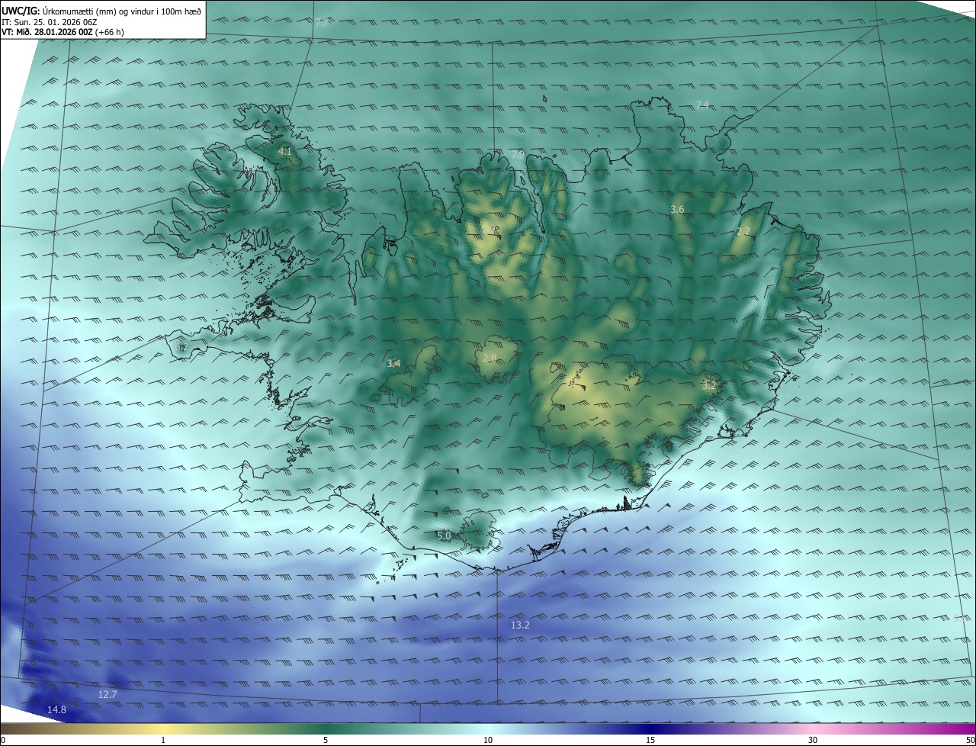
Task: Click the "15" tick on the color scale
Action: 650,740
